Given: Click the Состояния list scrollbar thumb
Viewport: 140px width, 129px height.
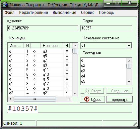Looking at the screenshot, I should (129, 66).
